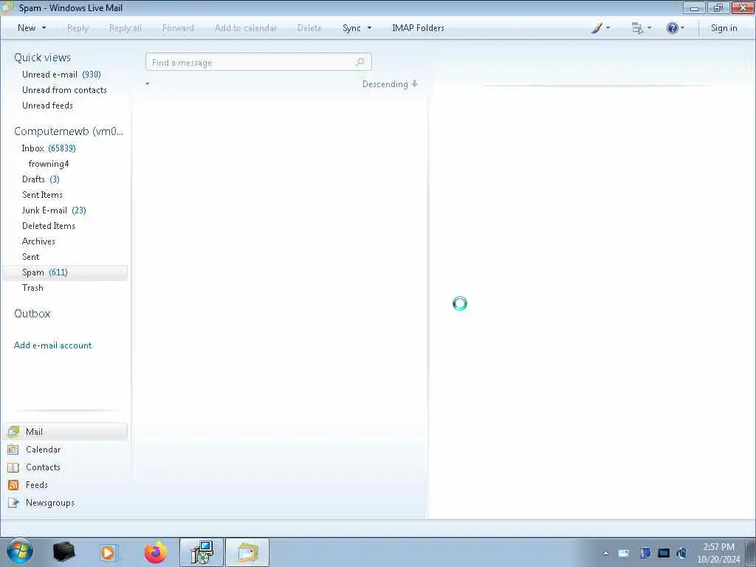The height and width of the screenshot is (567, 756).
Task: Open the taskbar clock showing 2:57 PM
Action: [x=718, y=553]
